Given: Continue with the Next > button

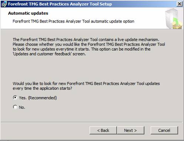Looking at the screenshot, I should [x=130, y=130].
